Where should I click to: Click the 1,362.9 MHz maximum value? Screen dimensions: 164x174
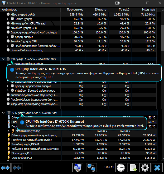[121, 14]
